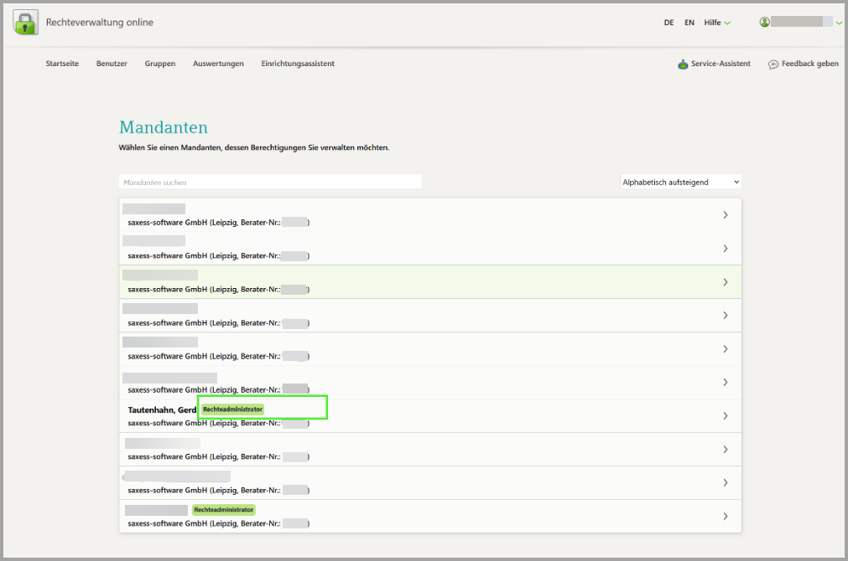Go to the Startseite menu item
Screen dimensions: 848x561
(x=62, y=64)
